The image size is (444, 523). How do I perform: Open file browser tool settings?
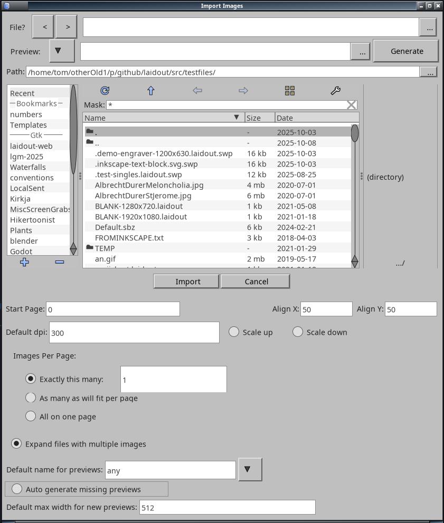point(335,91)
